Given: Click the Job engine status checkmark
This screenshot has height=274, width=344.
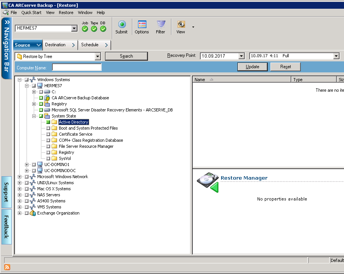Looking at the screenshot, I should (85, 29).
